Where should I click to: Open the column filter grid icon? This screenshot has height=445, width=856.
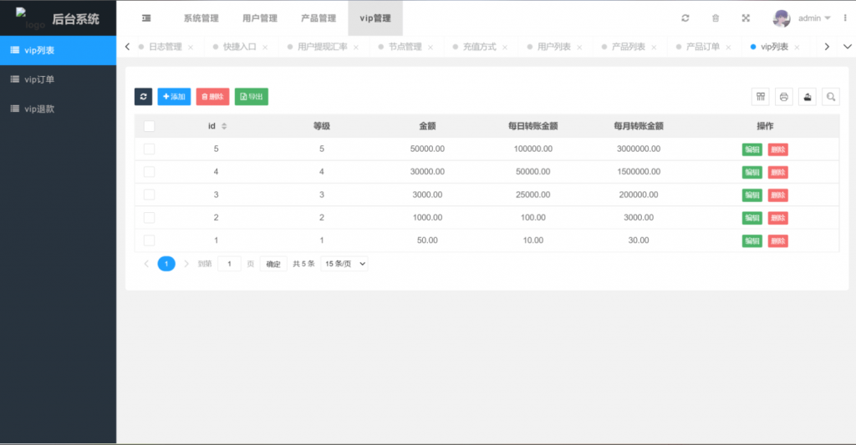click(x=761, y=97)
